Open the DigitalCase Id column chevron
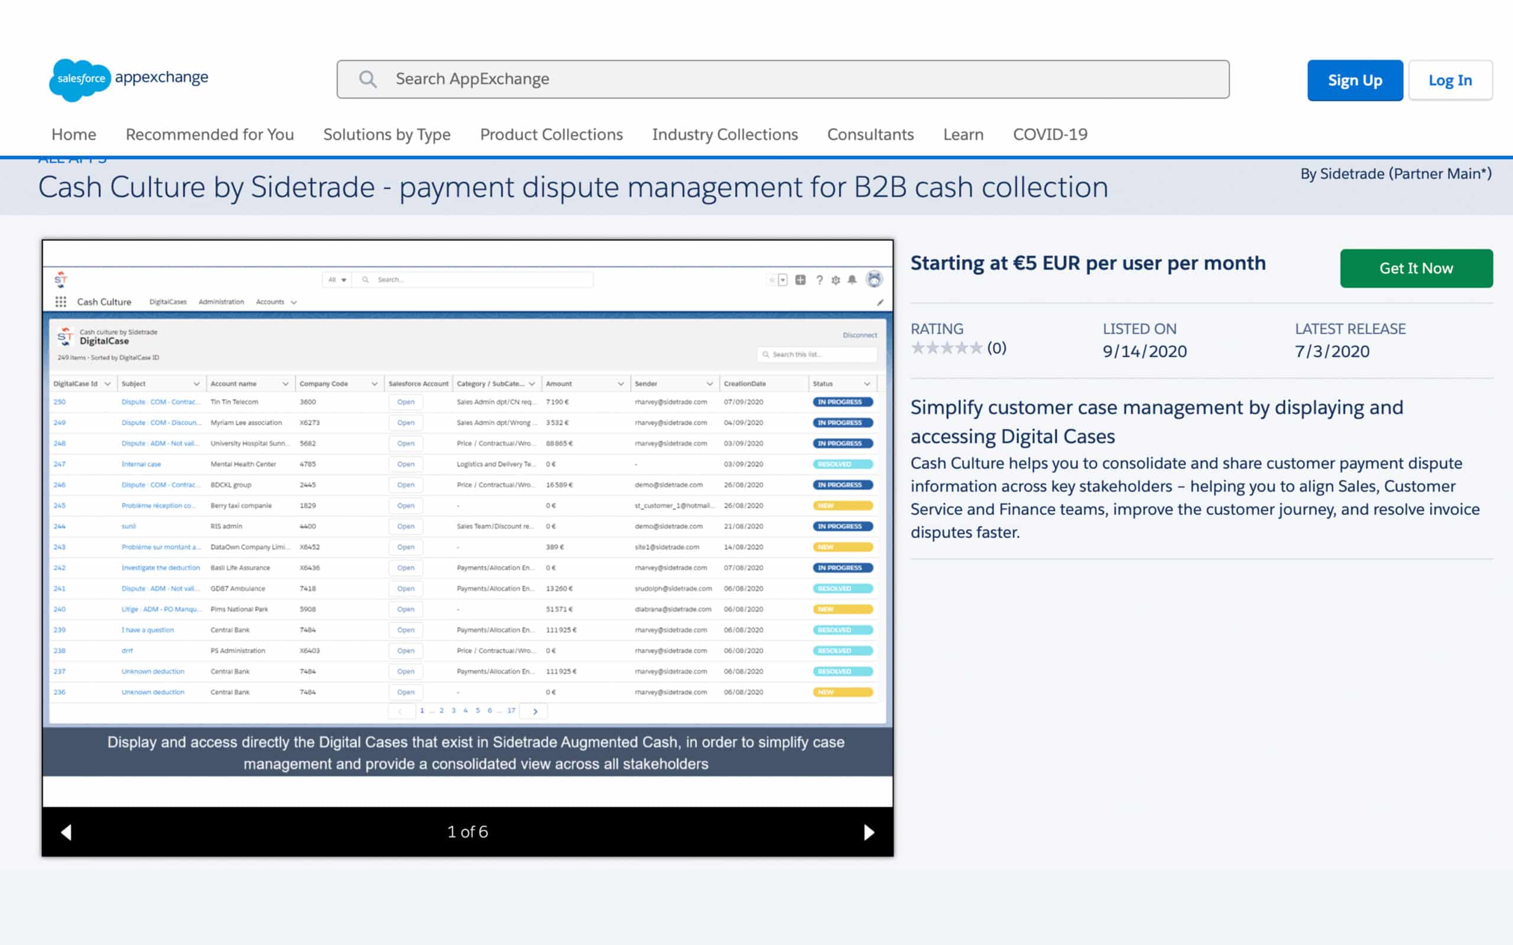 pos(108,384)
